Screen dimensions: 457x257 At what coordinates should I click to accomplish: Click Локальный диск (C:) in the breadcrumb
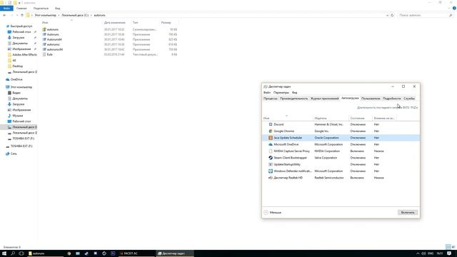click(x=75, y=15)
